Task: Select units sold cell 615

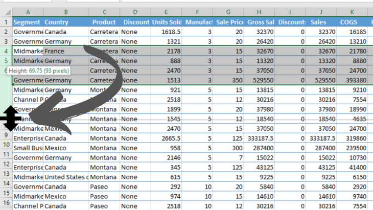Action: (166, 177)
